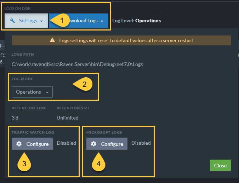Select the logs path C:\work\ravendb text

point(77,64)
